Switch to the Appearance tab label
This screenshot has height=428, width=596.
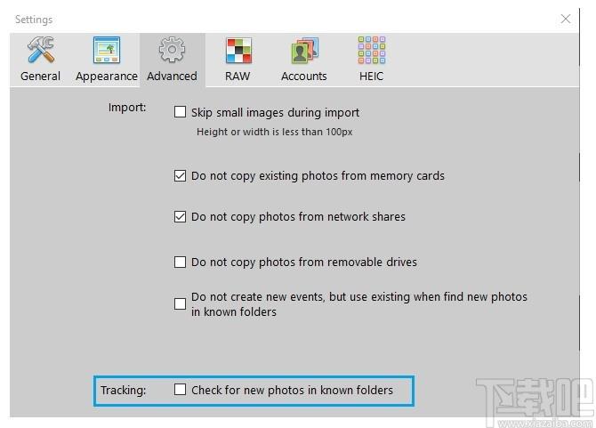(x=107, y=77)
